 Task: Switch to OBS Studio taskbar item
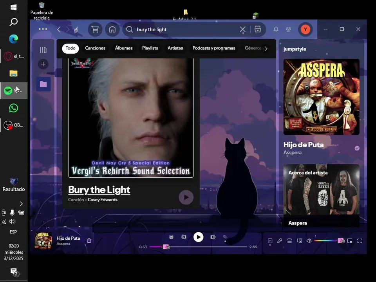pos(14,125)
